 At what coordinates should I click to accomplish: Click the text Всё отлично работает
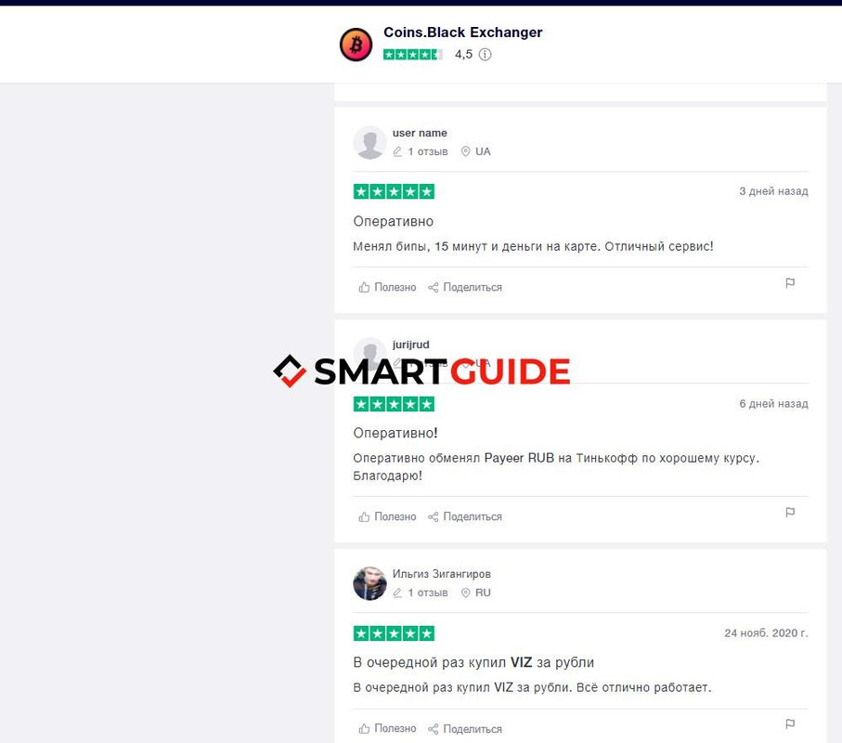(x=643, y=687)
